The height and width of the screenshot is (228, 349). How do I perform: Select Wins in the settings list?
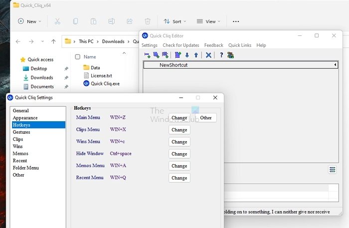point(38,146)
